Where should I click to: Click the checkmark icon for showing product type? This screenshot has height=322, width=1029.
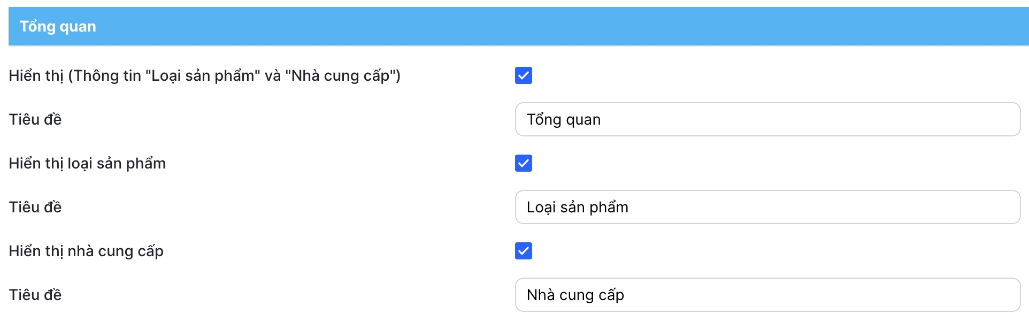524,163
